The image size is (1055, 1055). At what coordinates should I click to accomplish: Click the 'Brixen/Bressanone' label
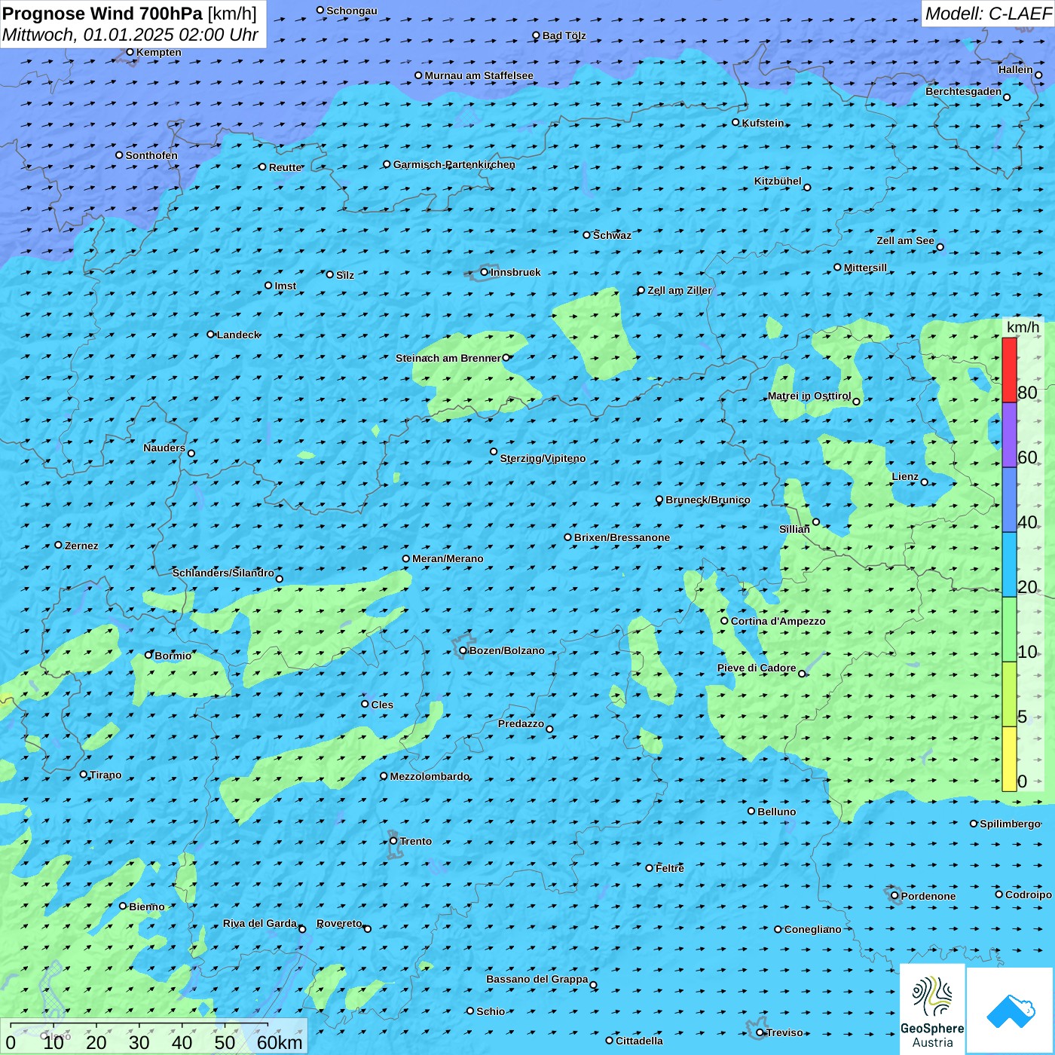(x=622, y=537)
